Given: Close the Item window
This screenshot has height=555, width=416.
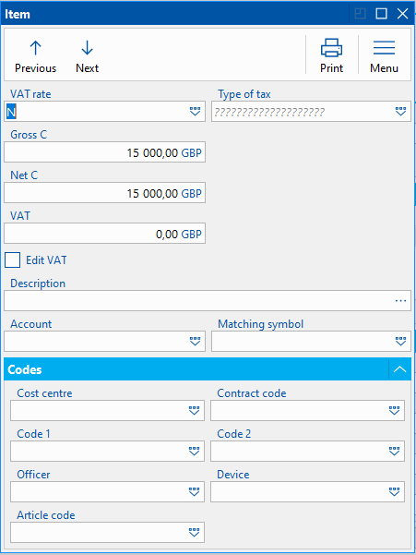Looking at the screenshot, I should point(402,14).
